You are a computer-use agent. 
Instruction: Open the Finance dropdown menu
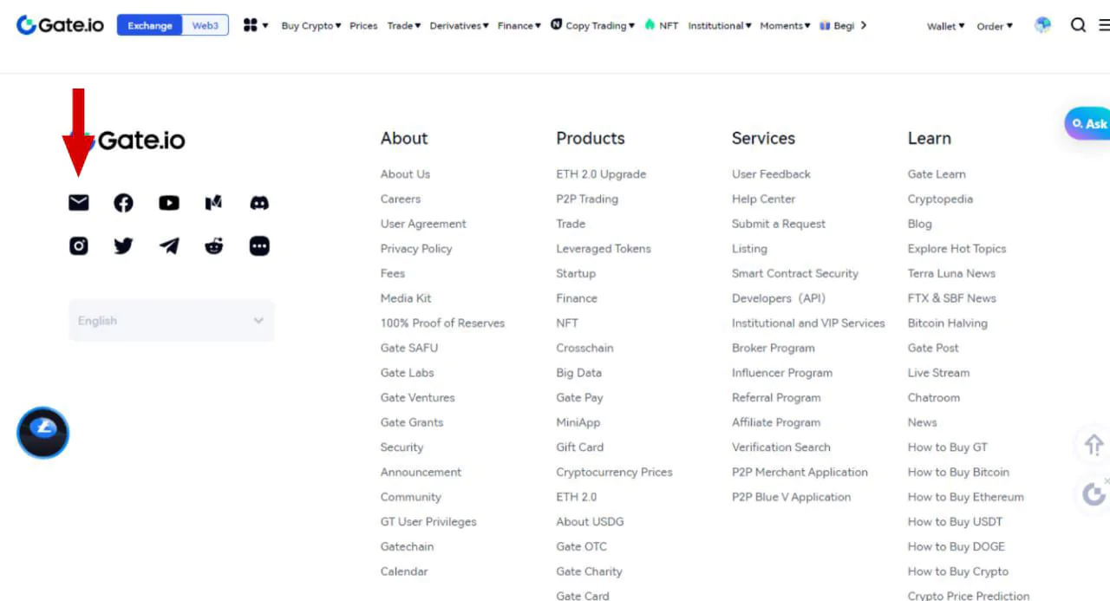tap(519, 26)
